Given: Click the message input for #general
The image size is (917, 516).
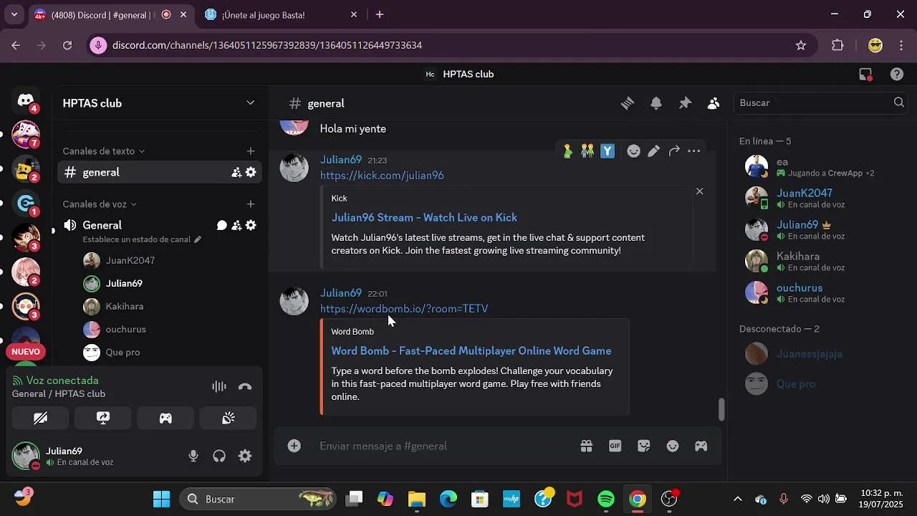Looking at the screenshot, I should 444,446.
